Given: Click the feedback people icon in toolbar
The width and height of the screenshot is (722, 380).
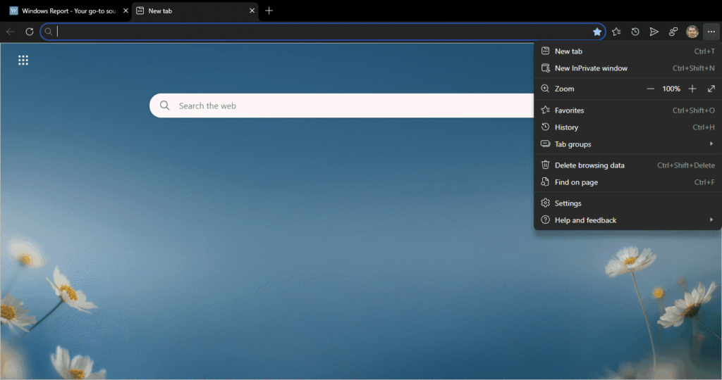Looking at the screenshot, I should [673, 32].
